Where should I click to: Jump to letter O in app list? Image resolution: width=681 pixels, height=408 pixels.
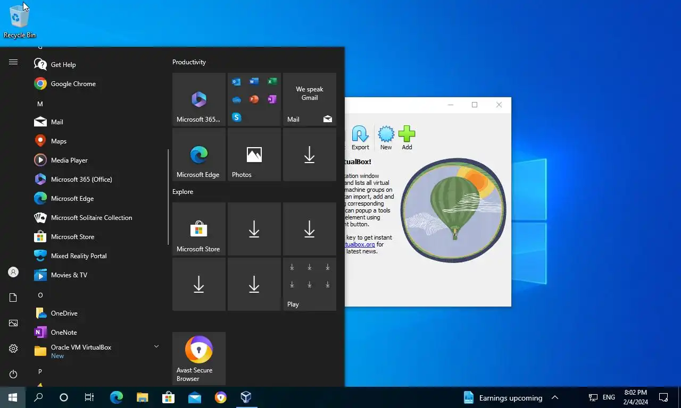coord(40,295)
